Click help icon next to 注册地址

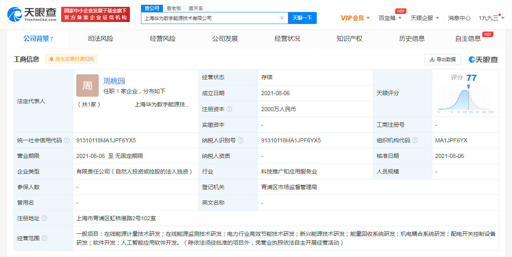point(44,218)
